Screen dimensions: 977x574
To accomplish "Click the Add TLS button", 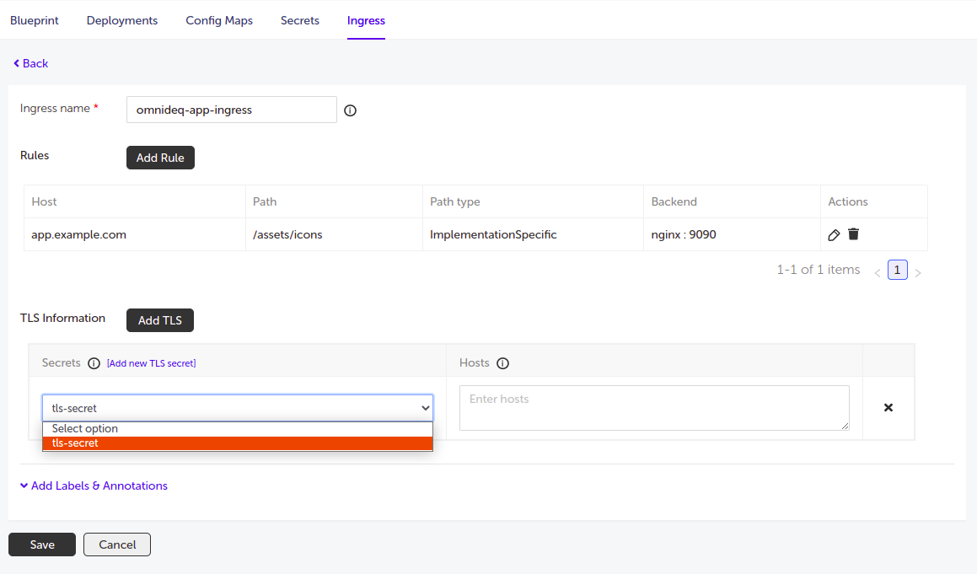I will (x=160, y=320).
